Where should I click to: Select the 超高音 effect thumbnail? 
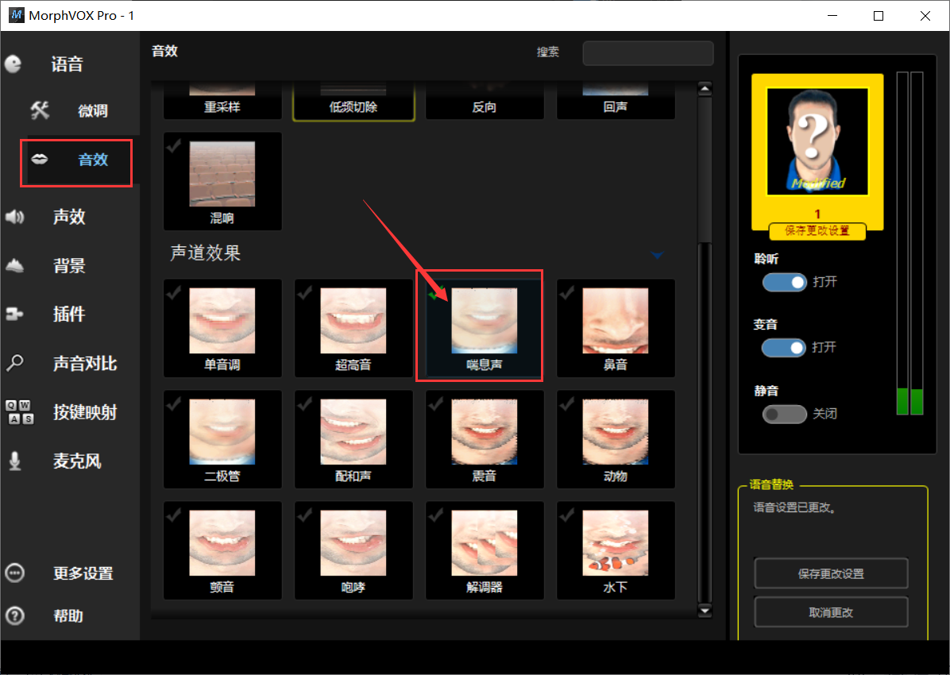pos(353,321)
